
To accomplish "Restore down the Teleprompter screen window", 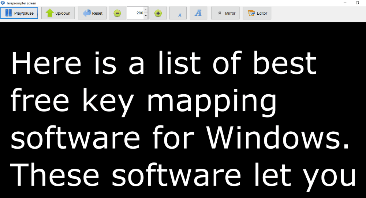I will click(357, 3).
